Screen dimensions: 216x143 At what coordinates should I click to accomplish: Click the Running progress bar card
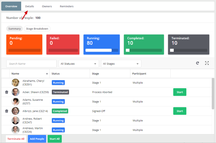pyautogui.click(x=102, y=45)
